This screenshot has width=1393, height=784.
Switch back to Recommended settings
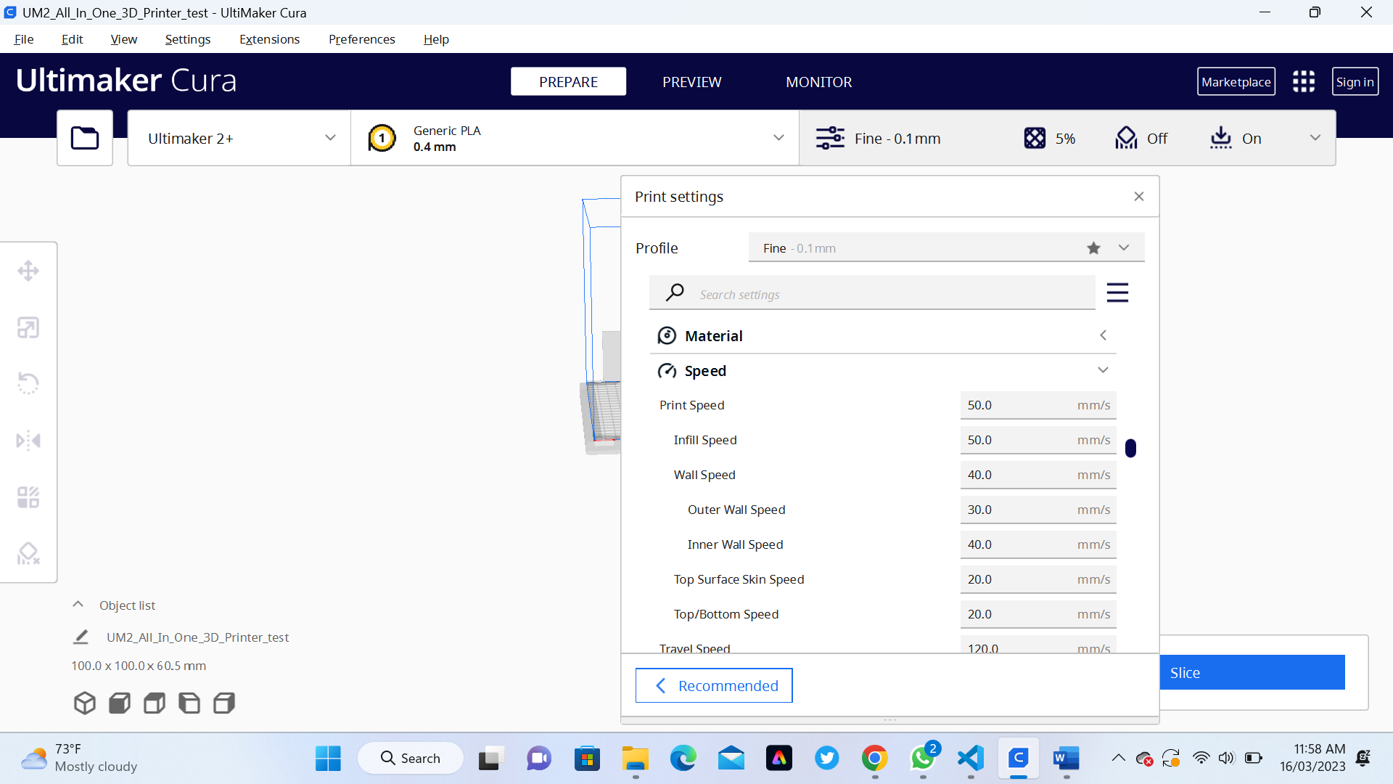[714, 685]
